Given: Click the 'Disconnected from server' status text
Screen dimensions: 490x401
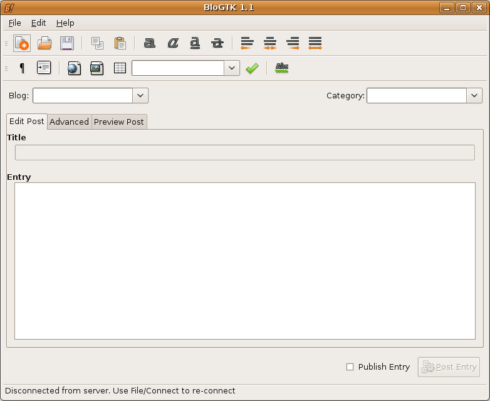Looking at the screenshot, I should [120, 391].
